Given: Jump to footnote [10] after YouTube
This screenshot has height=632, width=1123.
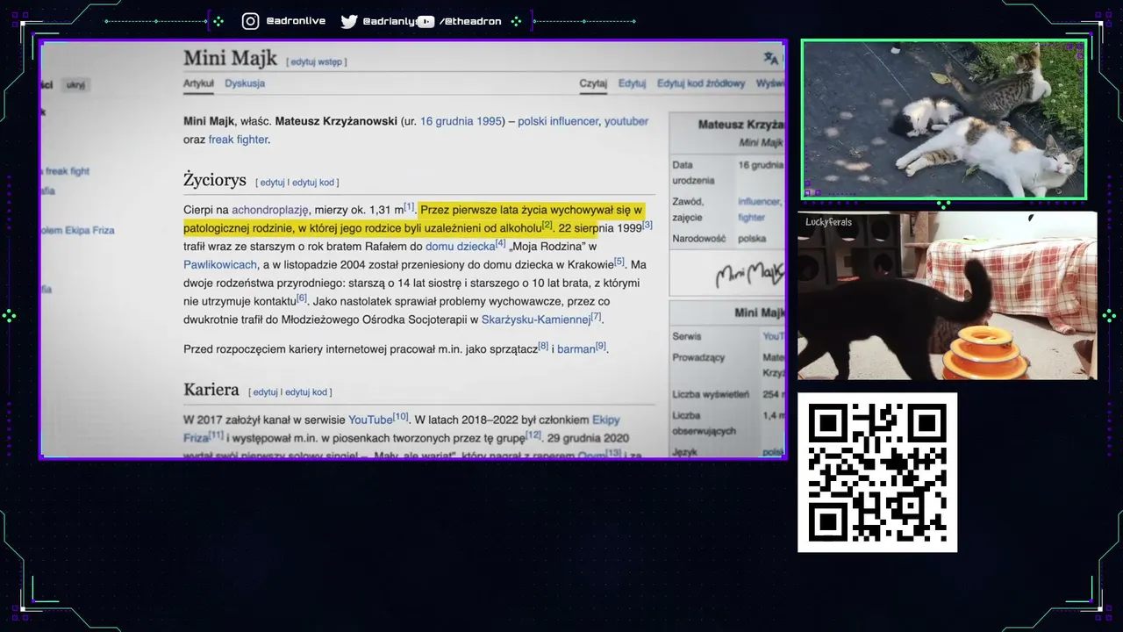Looking at the screenshot, I should [401, 416].
